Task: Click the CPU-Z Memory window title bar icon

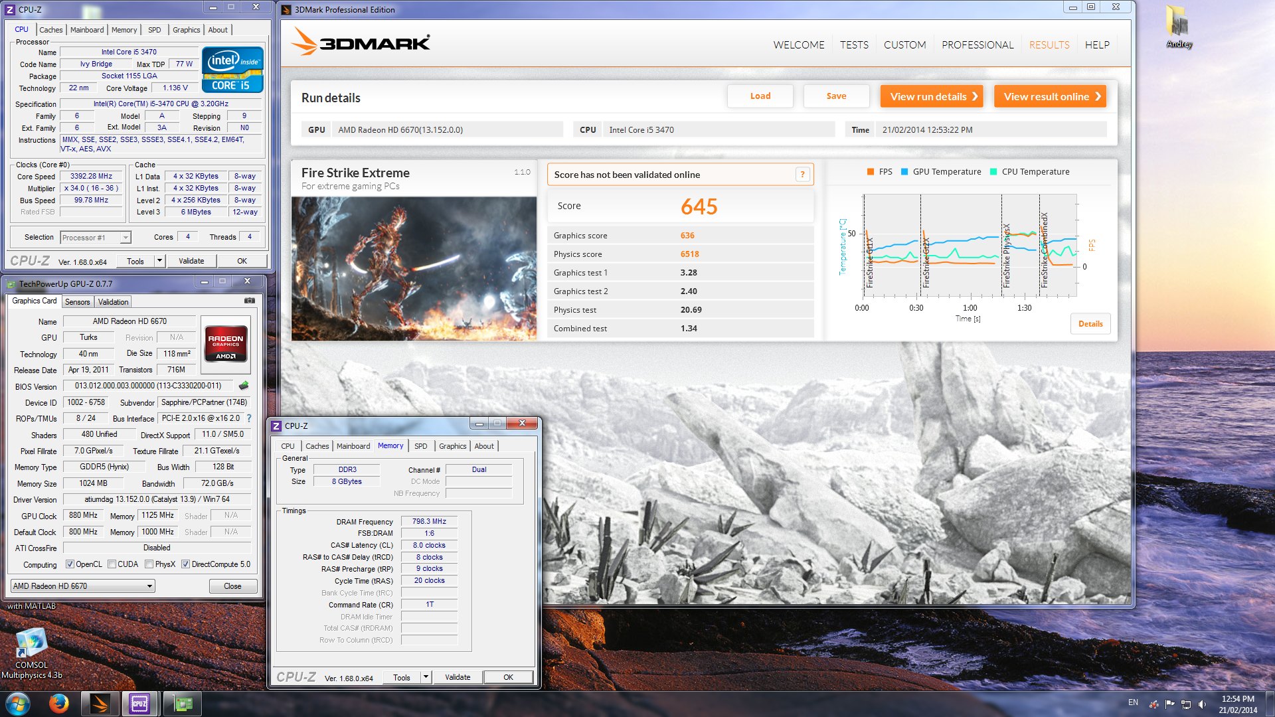Action: [276, 426]
